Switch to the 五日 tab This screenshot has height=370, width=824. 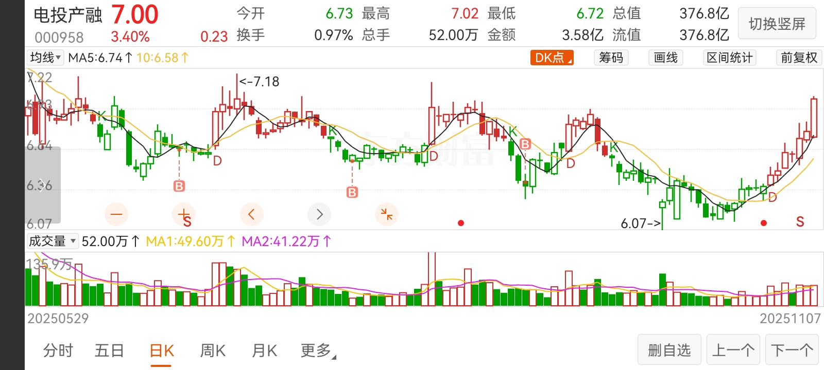pyautogui.click(x=109, y=350)
